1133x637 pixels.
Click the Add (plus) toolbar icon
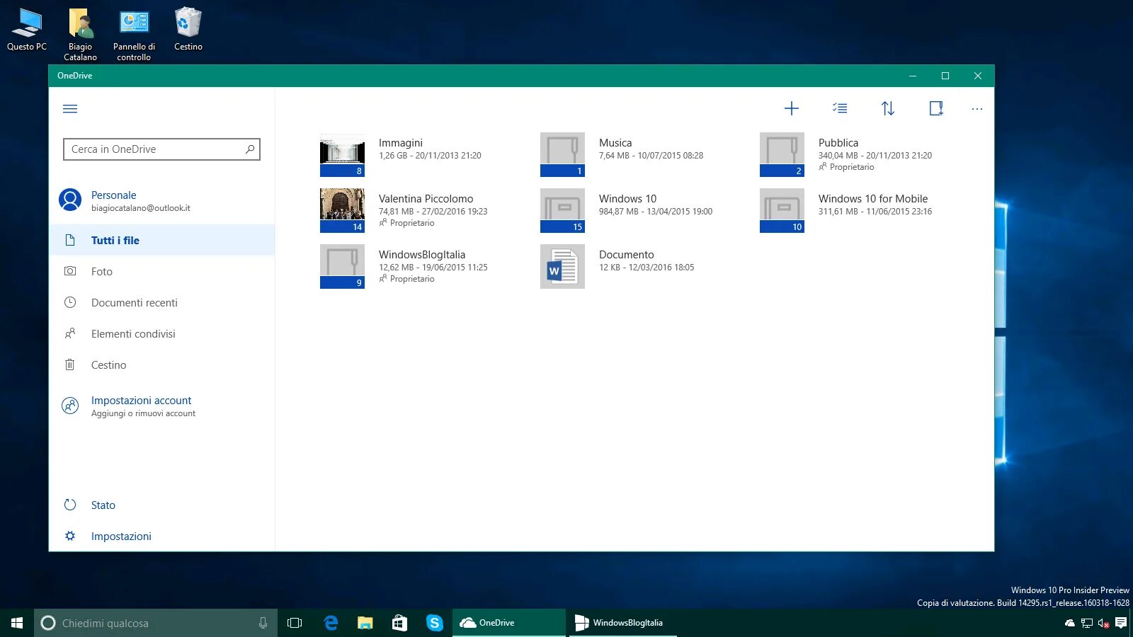(x=792, y=108)
